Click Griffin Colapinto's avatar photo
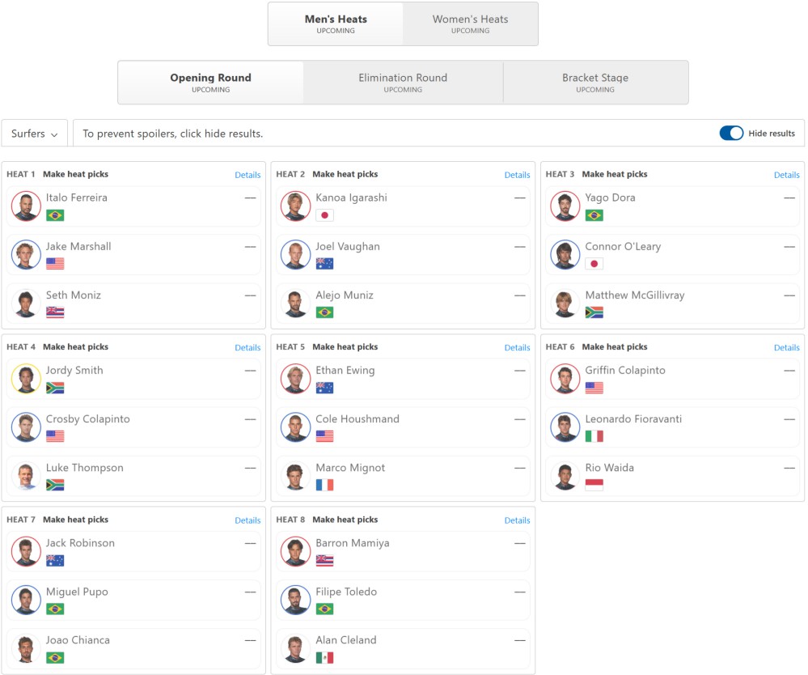The image size is (808, 675). click(x=565, y=379)
